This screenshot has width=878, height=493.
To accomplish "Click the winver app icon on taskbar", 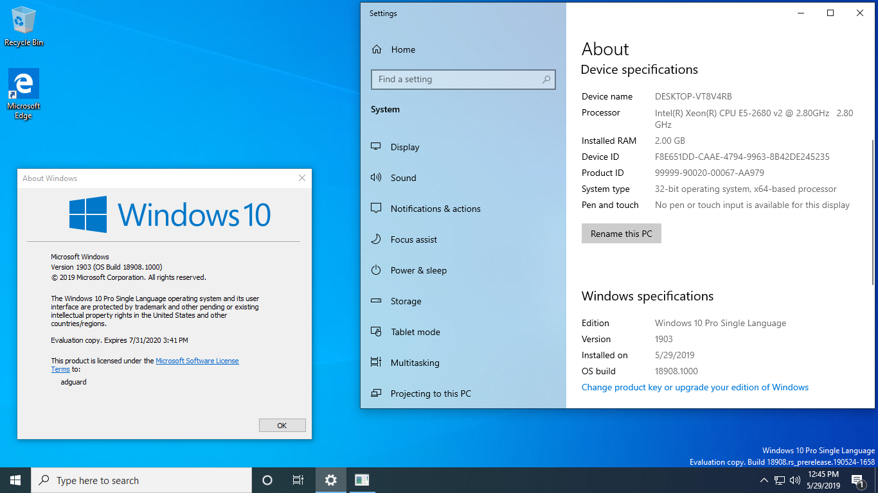I will point(362,480).
